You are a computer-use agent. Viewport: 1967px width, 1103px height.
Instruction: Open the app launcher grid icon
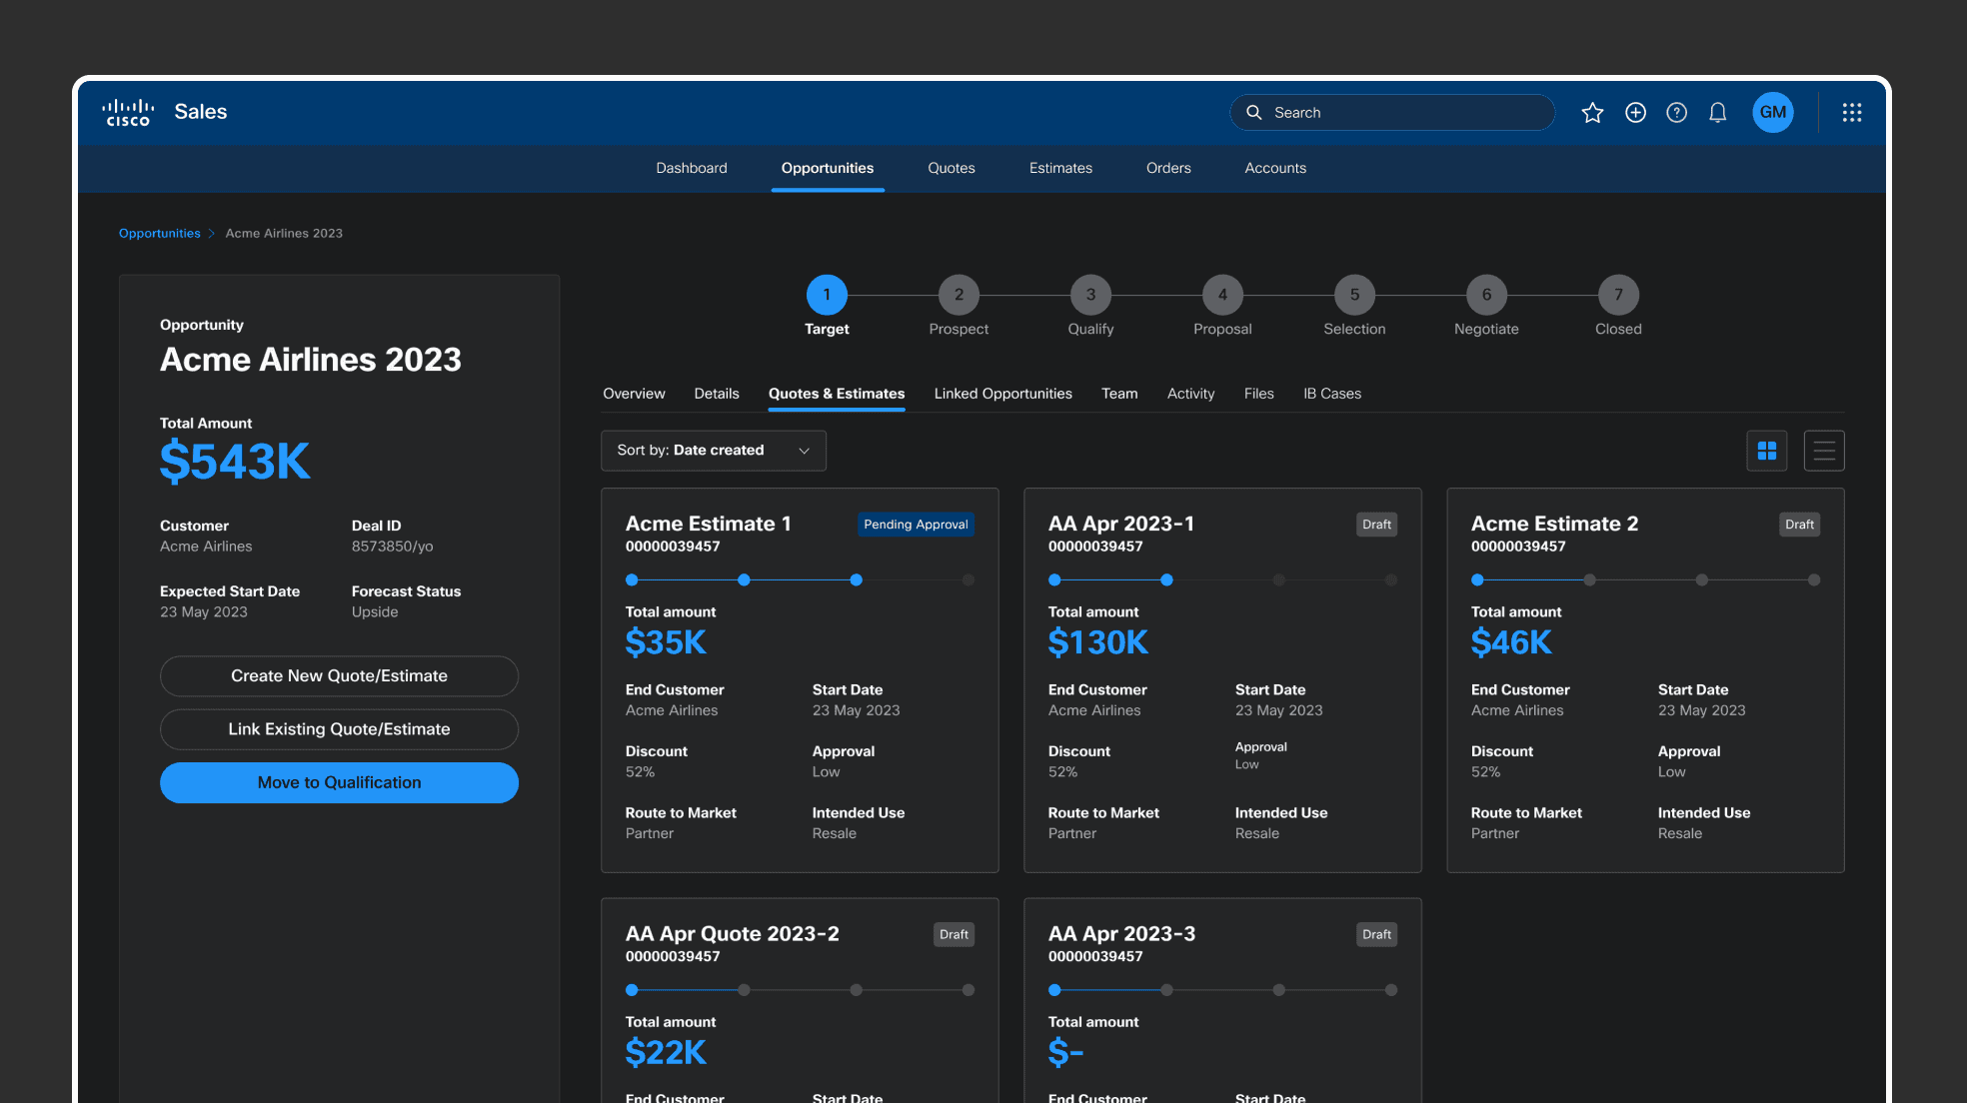pos(1851,113)
